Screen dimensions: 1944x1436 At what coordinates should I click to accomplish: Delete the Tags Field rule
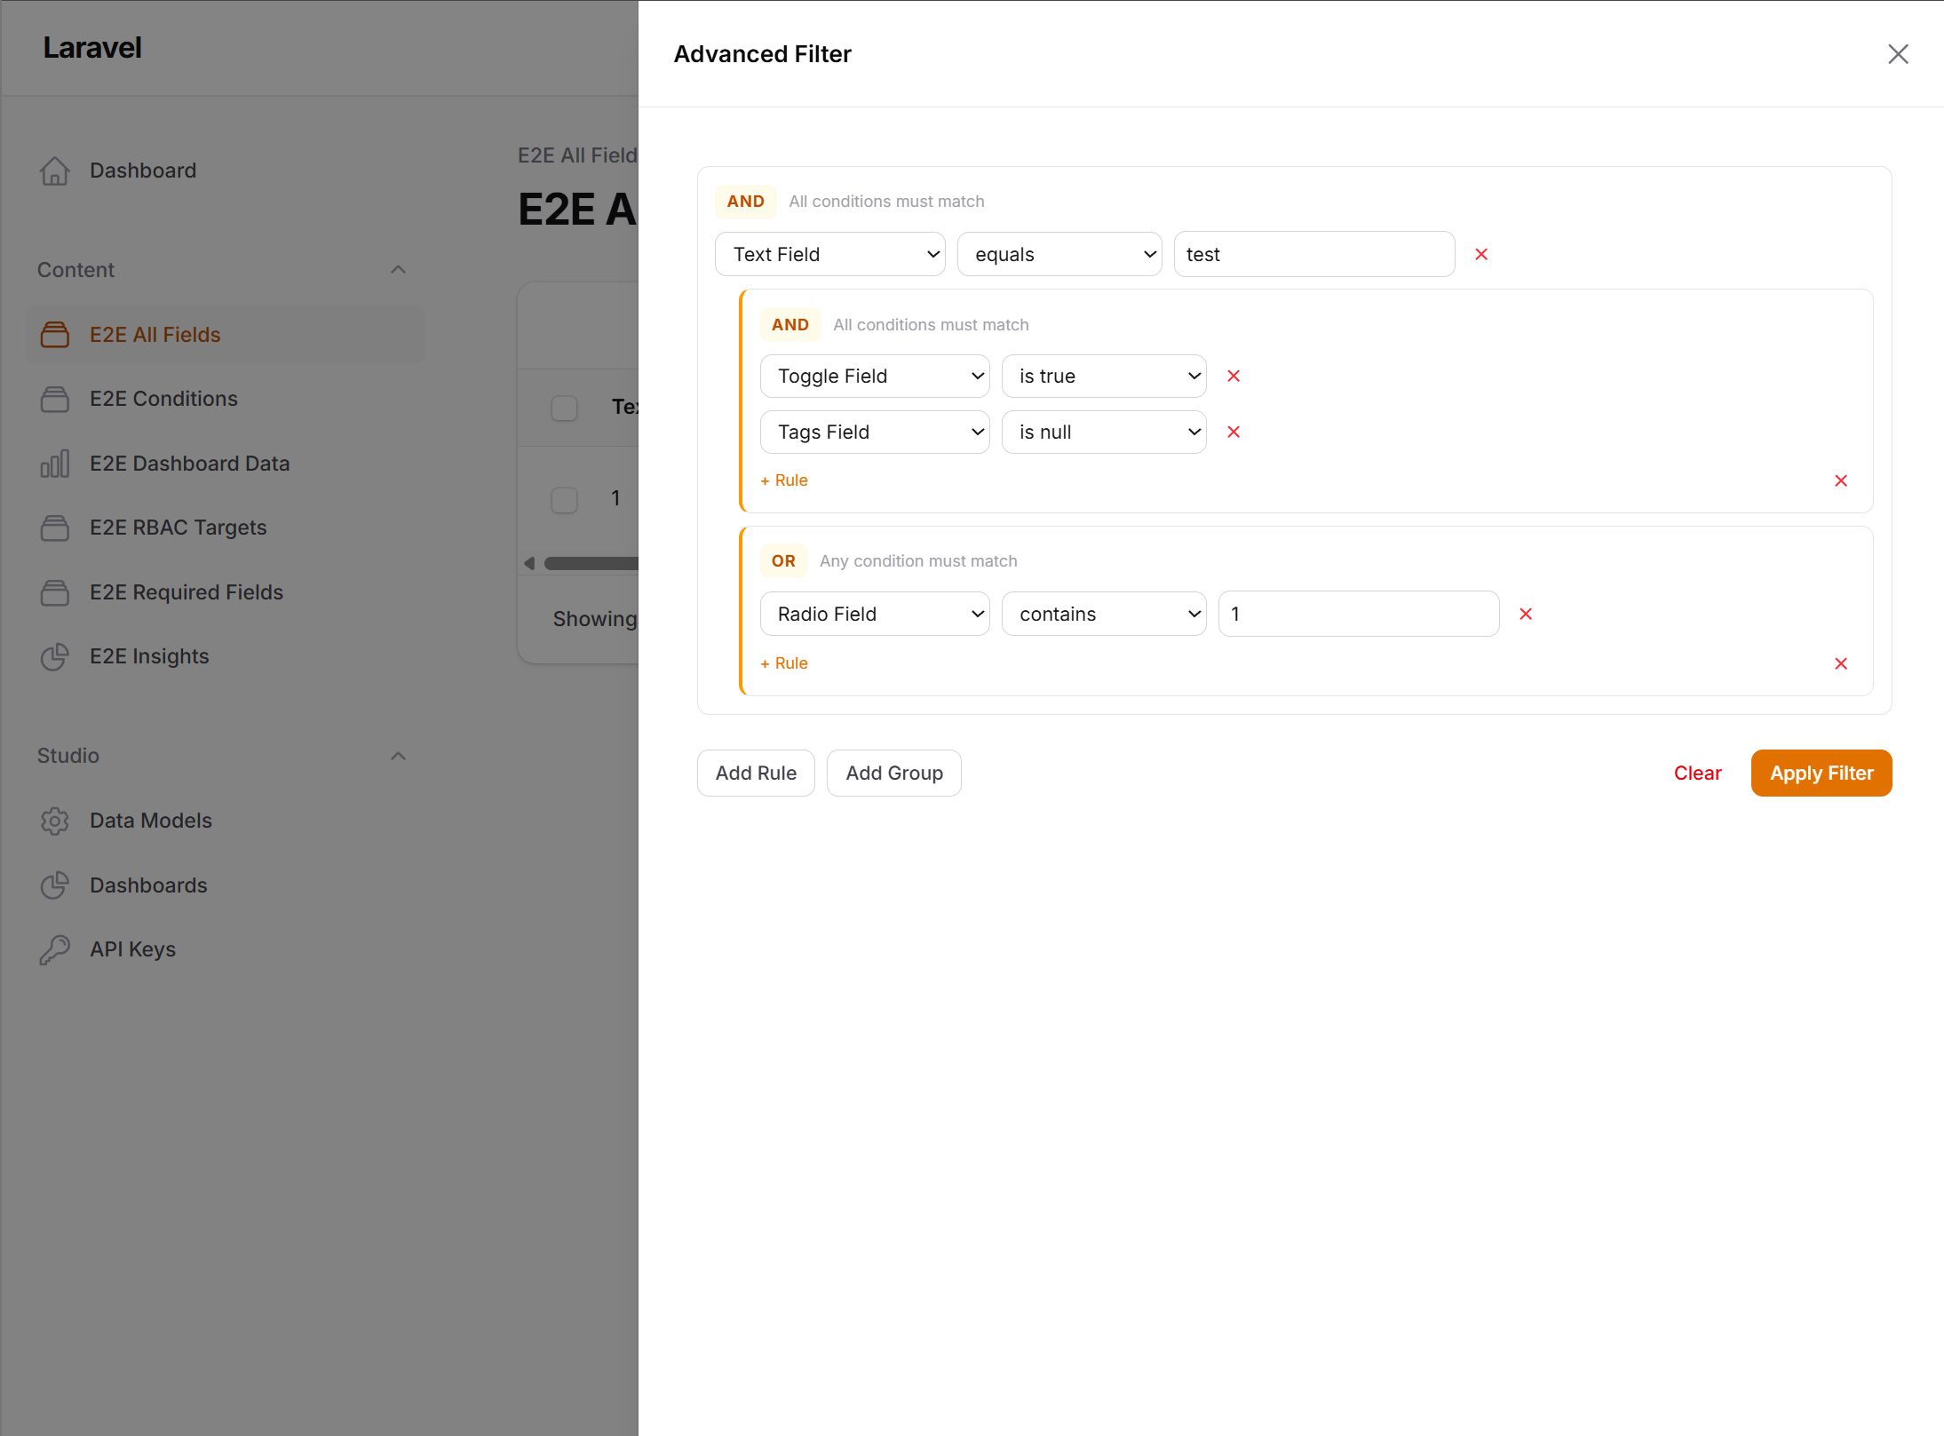pyautogui.click(x=1233, y=432)
